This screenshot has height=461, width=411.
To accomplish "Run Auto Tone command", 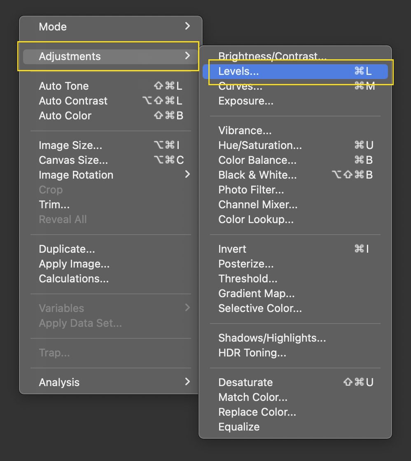I will [64, 86].
